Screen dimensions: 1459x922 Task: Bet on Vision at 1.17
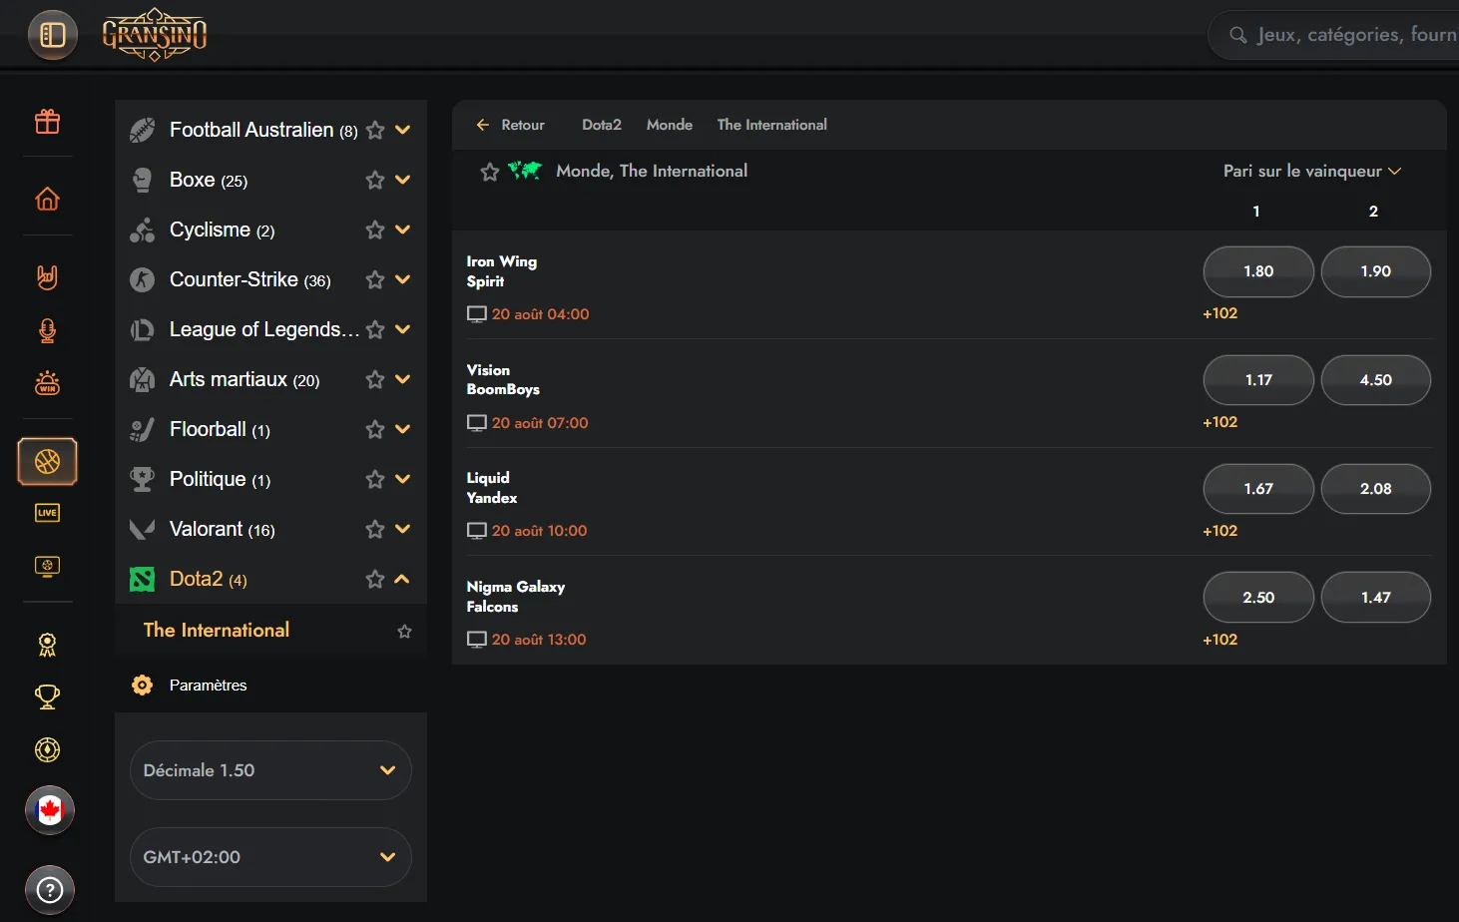[1258, 380]
